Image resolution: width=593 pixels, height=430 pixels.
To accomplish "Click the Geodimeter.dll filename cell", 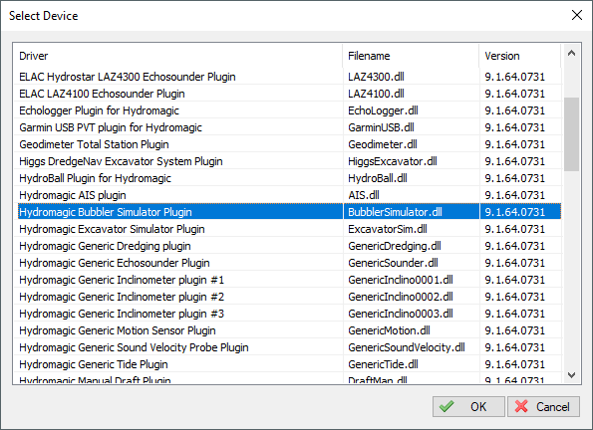I will 411,144.
